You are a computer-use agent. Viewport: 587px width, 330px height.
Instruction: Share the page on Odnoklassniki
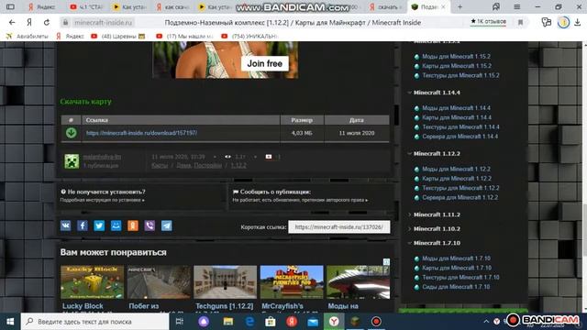133,225
